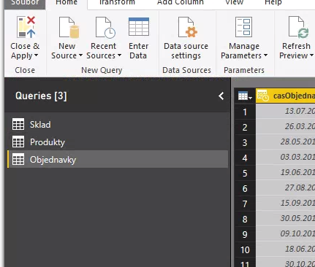The height and width of the screenshot is (267, 315).
Task: Switch to the Transform ribbon tab
Action: point(117,3)
